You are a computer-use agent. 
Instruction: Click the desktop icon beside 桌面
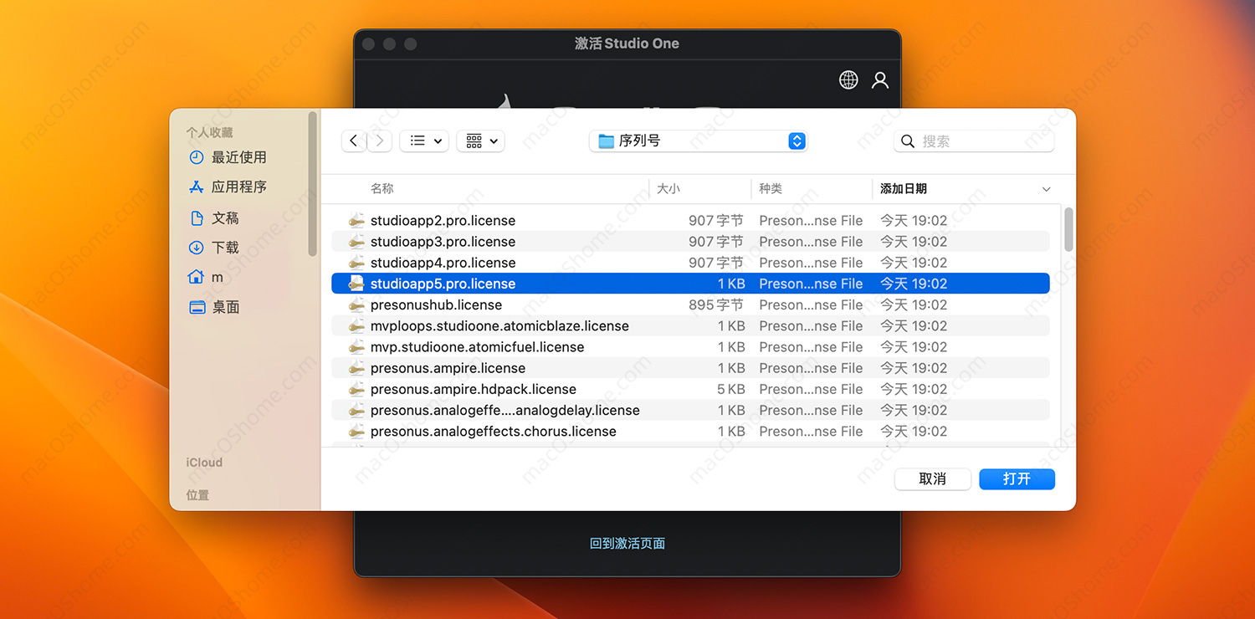click(x=197, y=307)
